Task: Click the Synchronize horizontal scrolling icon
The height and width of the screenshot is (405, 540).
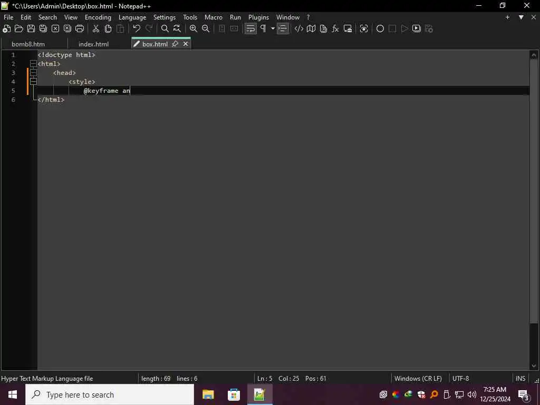Action: pos(234,29)
